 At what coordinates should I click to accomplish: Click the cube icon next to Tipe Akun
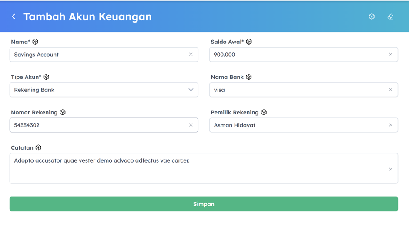click(x=46, y=77)
